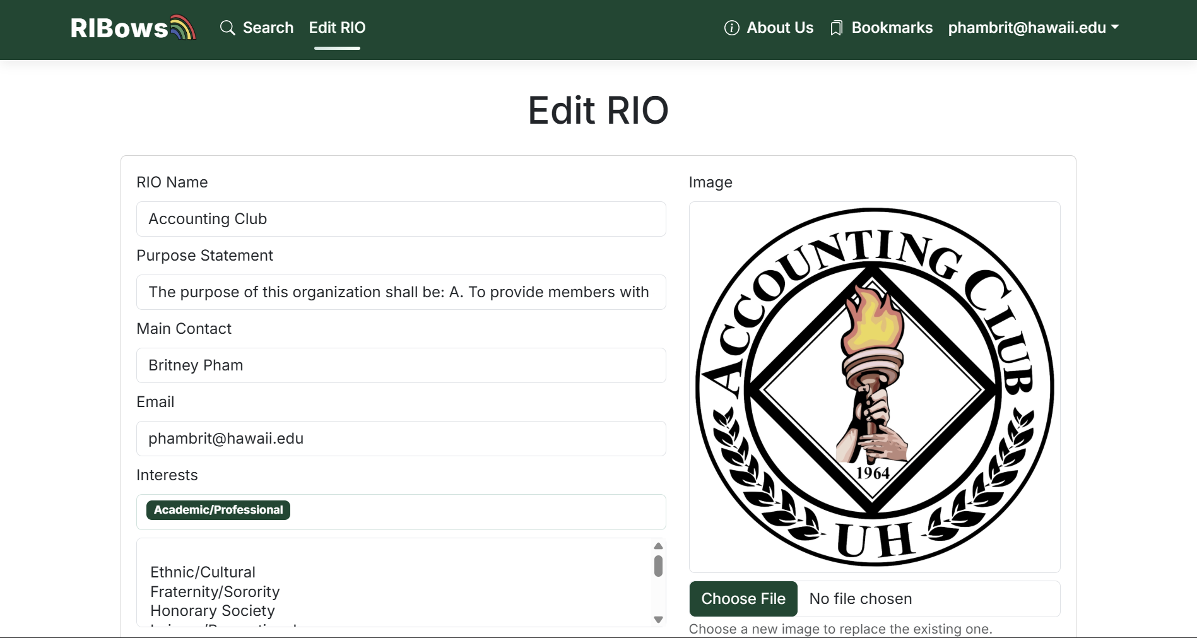
Task: Click the interests list scroll down arrow
Action: point(658,620)
